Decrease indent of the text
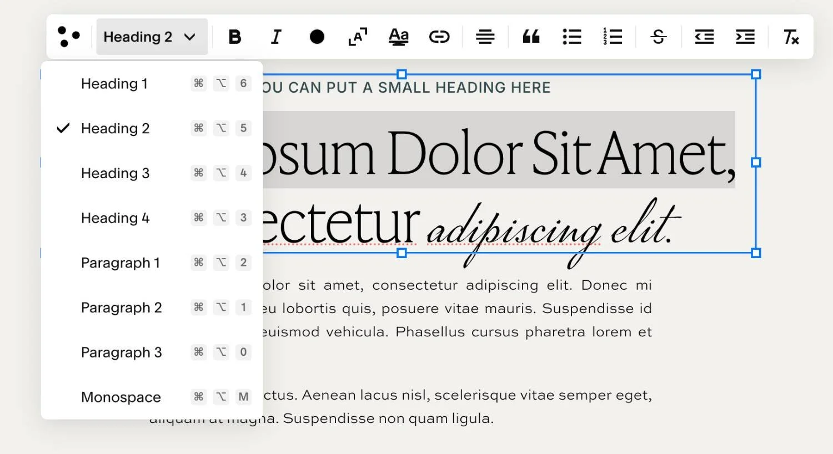Screen dimensions: 833x454 coord(704,37)
